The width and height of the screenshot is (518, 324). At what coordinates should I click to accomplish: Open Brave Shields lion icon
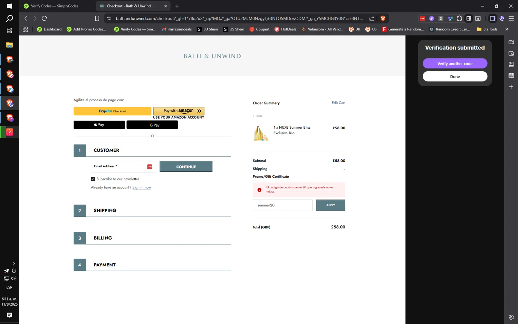383,18
